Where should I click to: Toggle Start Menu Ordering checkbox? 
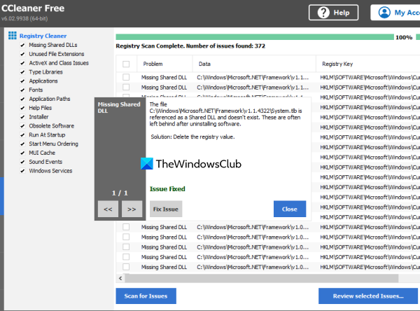tap(22, 144)
